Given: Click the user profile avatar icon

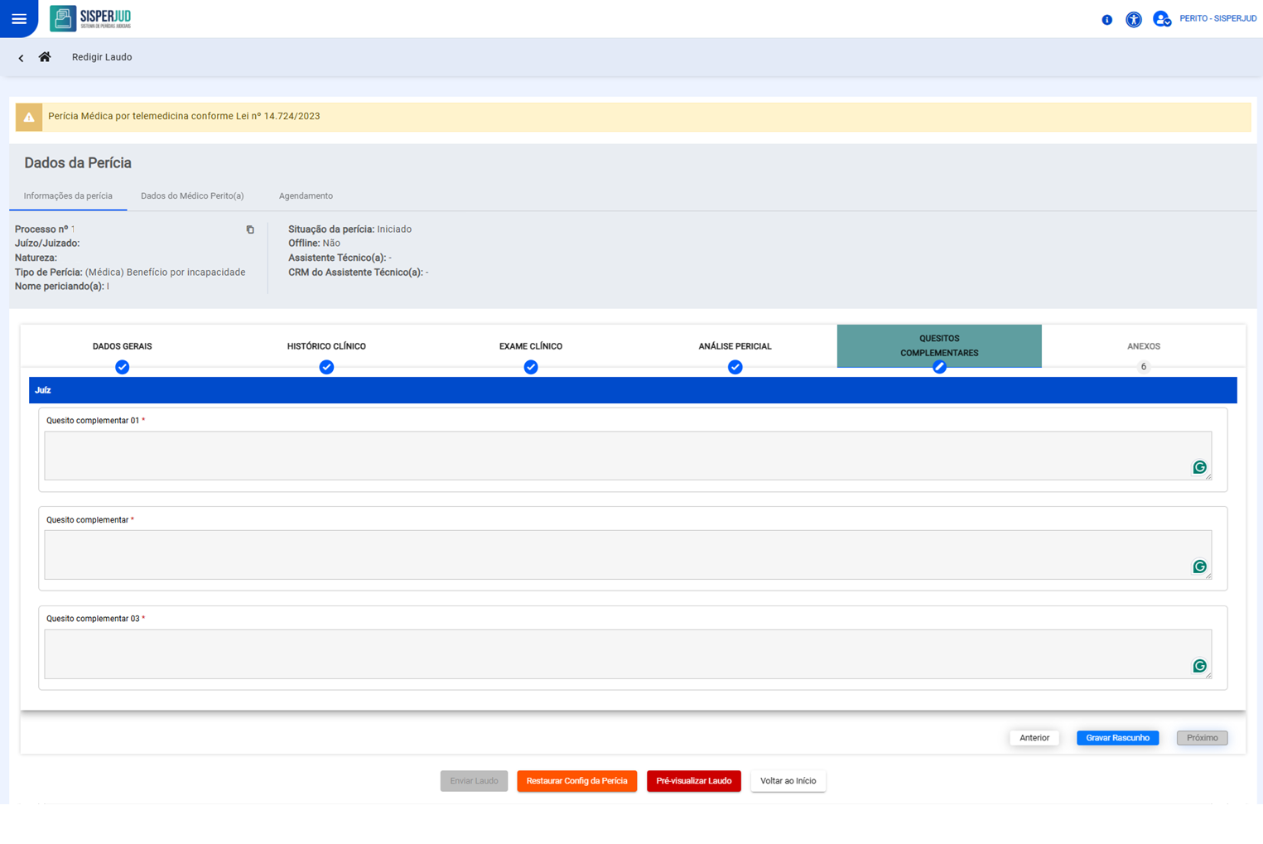Looking at the screenshot, I should pyautogui.click(x=1161, y=19).
